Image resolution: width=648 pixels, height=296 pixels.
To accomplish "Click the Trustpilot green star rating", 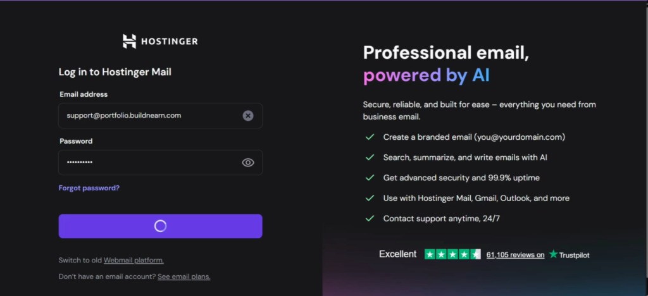I will pyautogui.click(x=452, y=254).
